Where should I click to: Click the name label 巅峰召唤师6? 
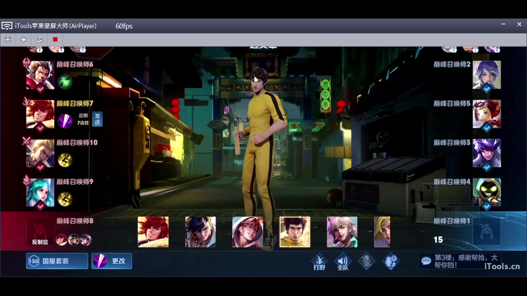click(x=75, y=65)
